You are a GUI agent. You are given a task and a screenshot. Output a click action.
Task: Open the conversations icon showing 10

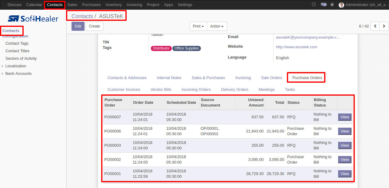click(x=324, y=5)
